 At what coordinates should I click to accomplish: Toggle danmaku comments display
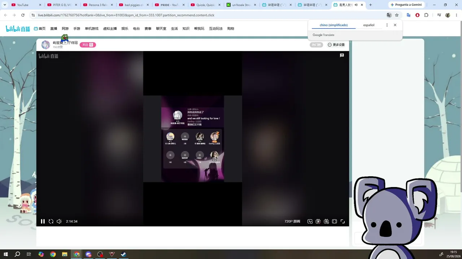click(x=318, y=222)
